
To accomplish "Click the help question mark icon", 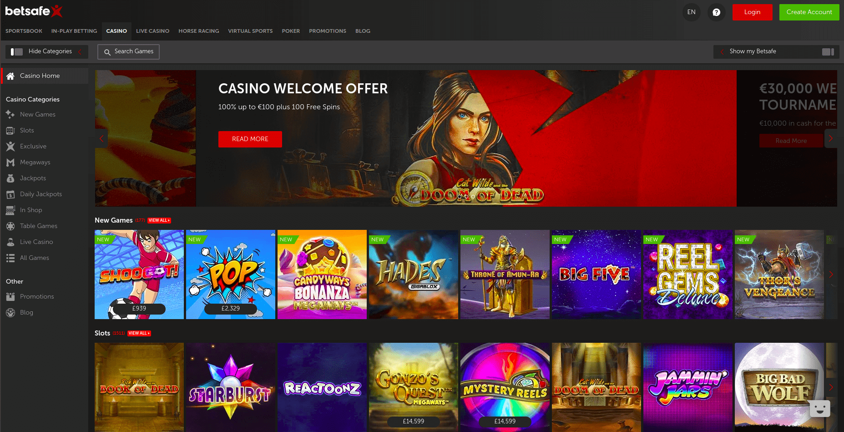I will coord(716,12).
